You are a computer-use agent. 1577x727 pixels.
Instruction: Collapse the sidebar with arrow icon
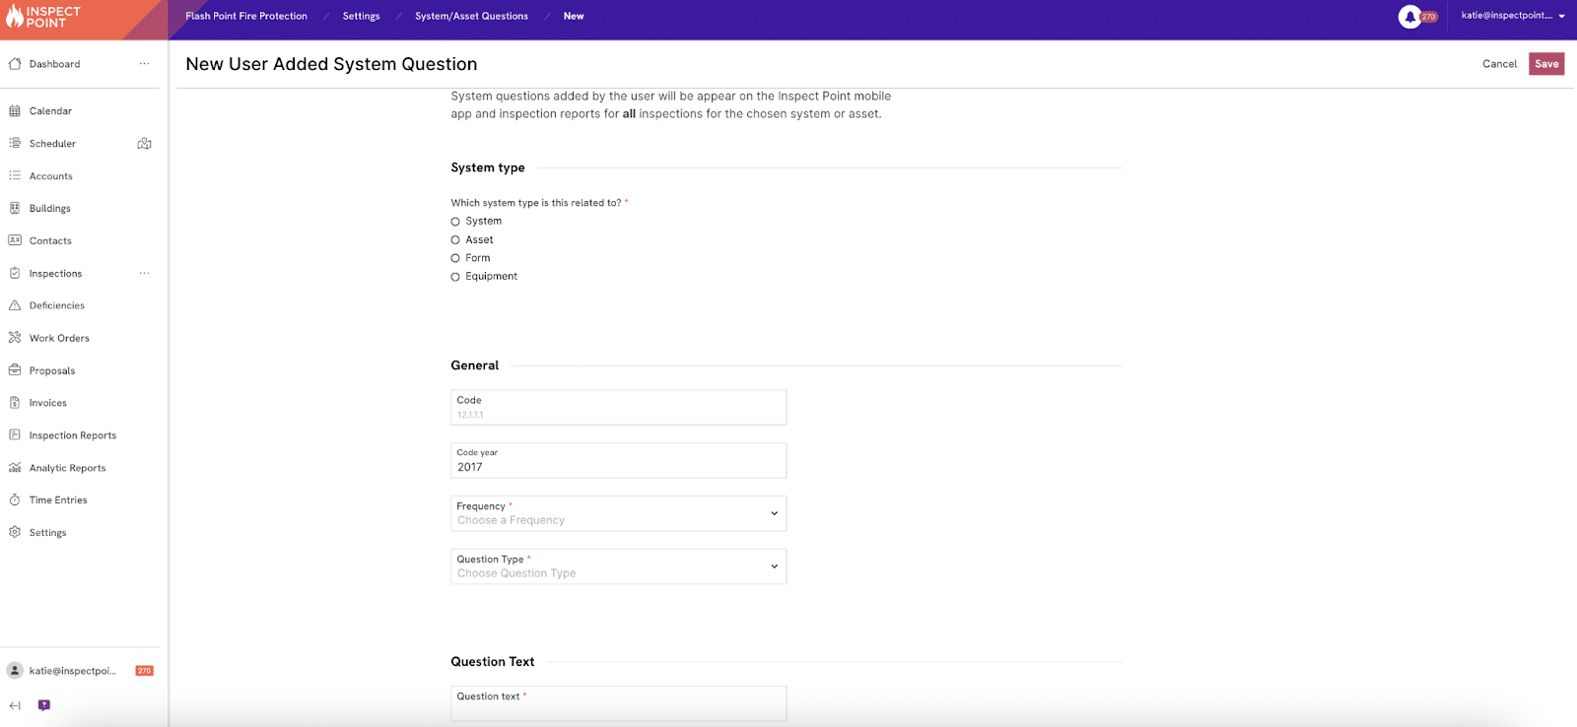[x=15, y=705]
